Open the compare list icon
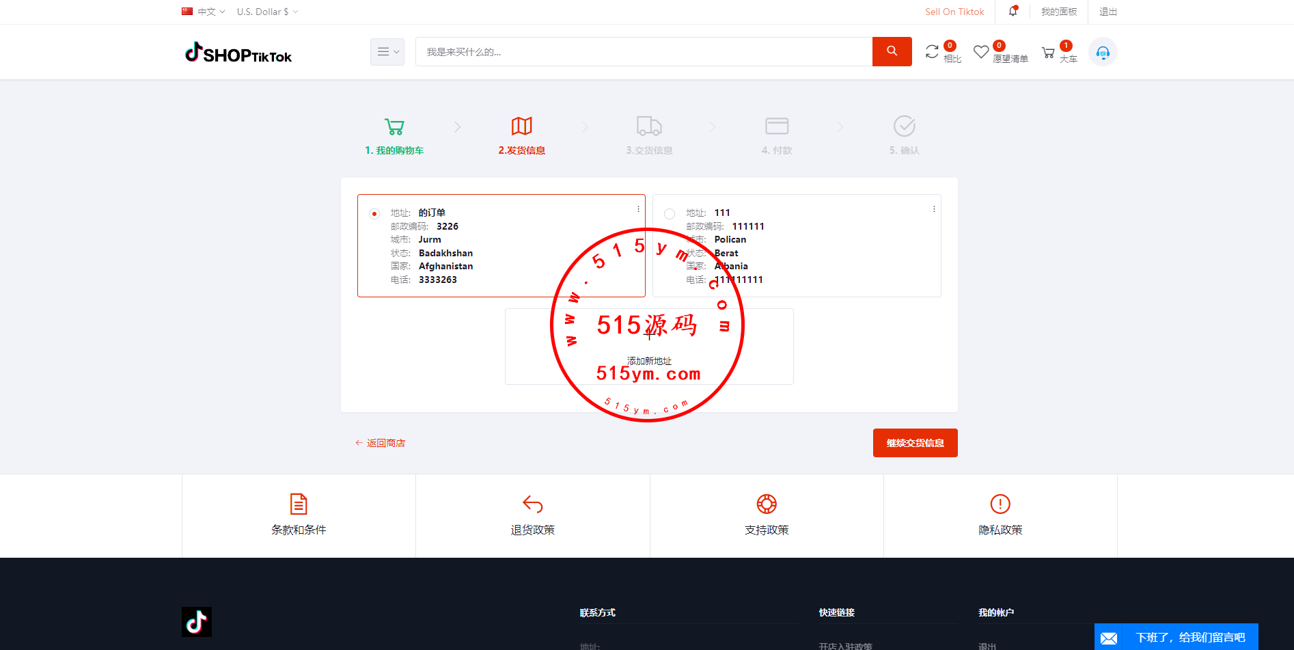The width and height of the screenshot is (1294, 650). point(932,52)
